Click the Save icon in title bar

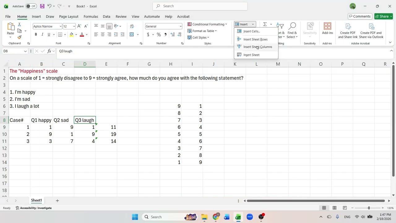(42, 6)
